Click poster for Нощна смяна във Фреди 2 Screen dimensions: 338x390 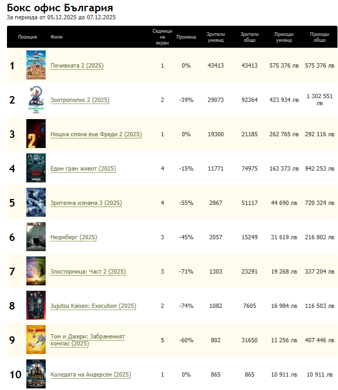click(33, 134)
